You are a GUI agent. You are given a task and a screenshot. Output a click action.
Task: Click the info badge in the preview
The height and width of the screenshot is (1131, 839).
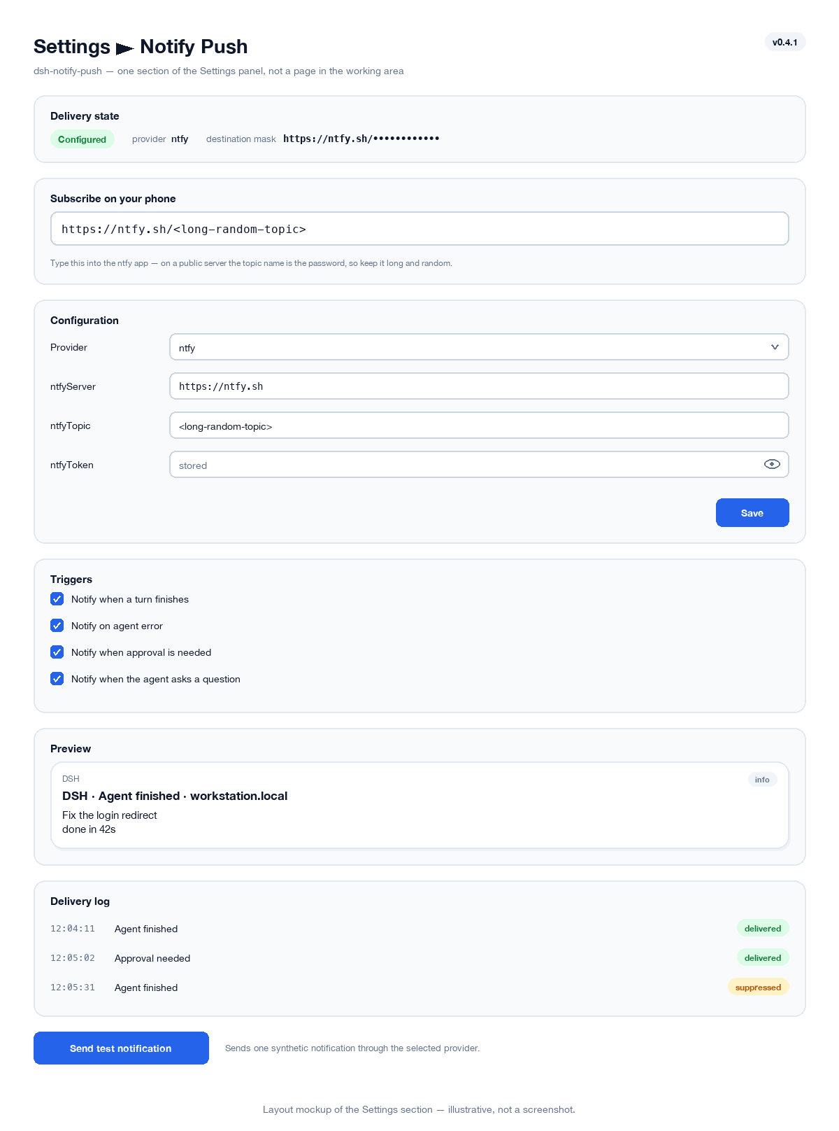pyautogui.click(x=762, y=780)
